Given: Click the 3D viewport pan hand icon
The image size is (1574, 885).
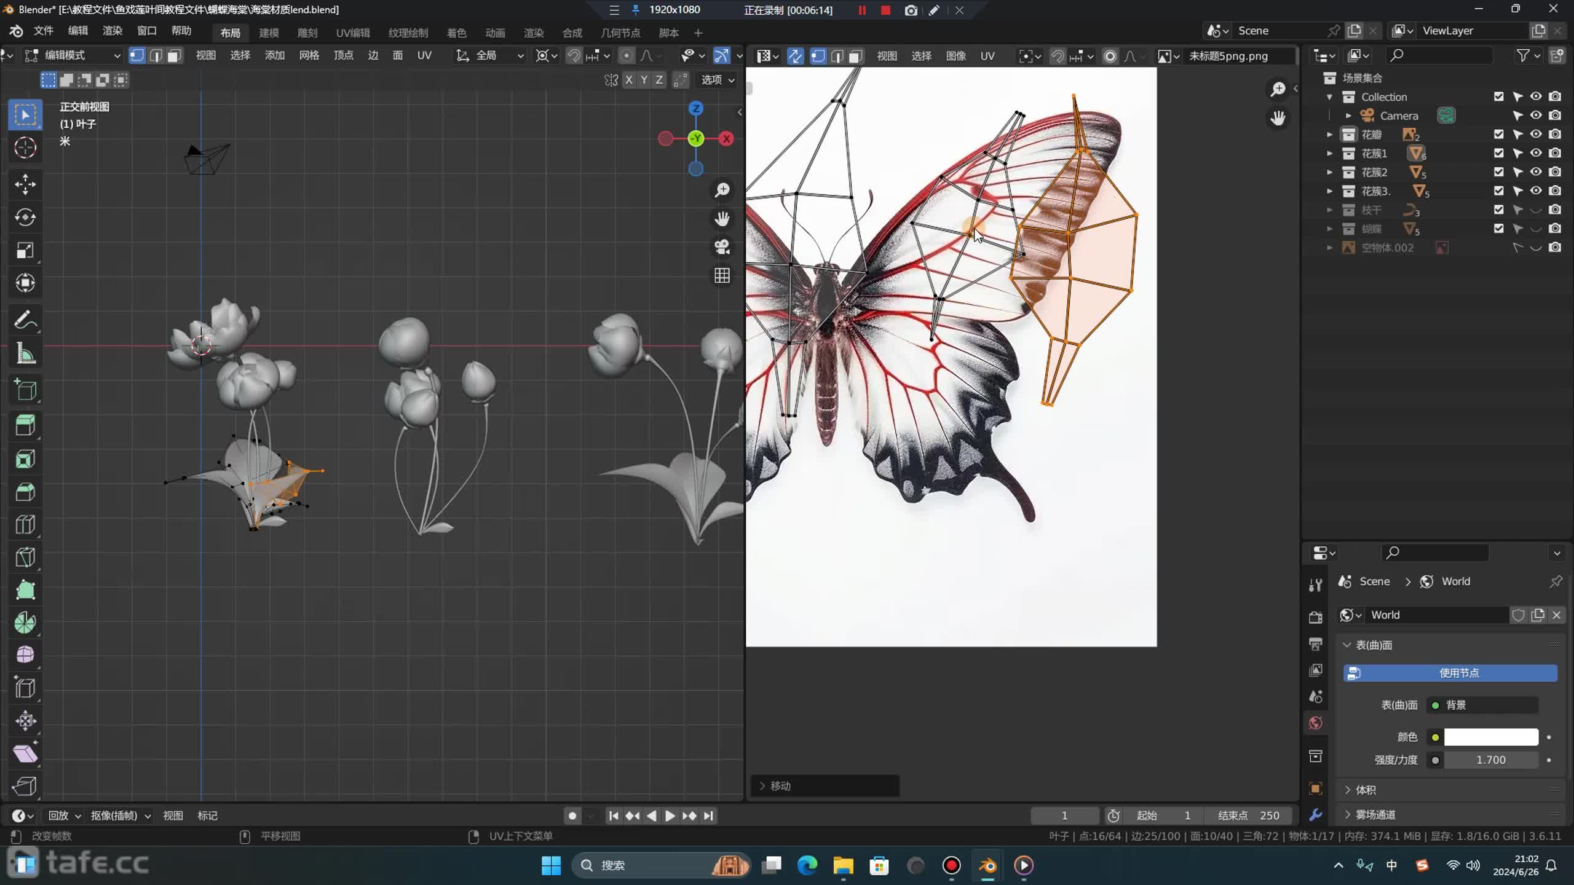Looking at the screenshot, I should pos(722,219).
